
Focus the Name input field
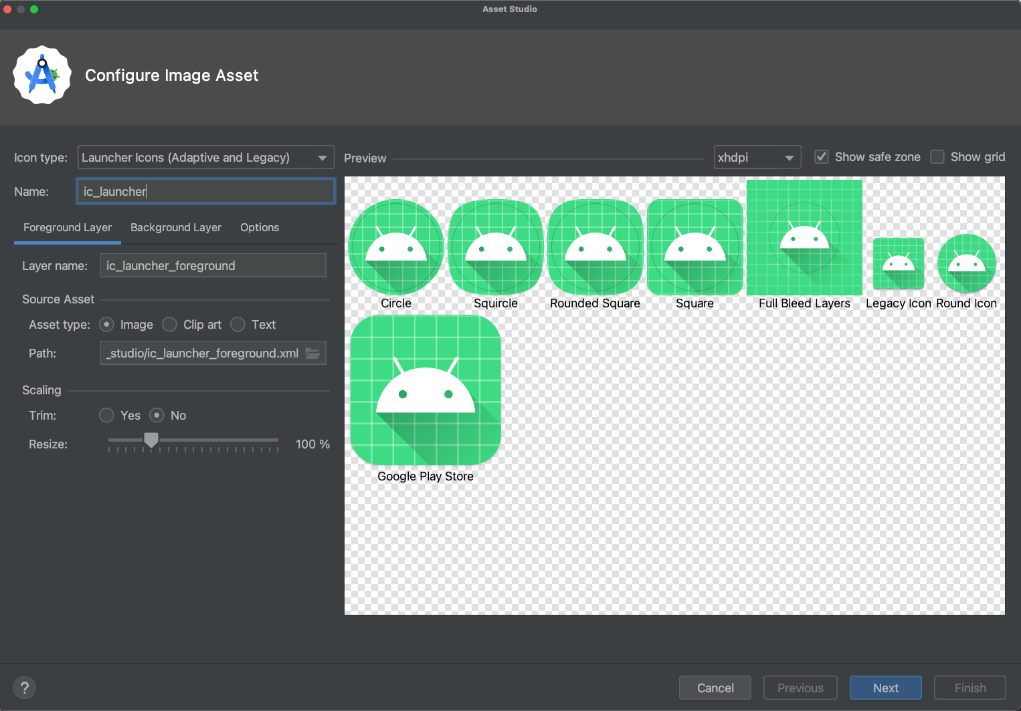[x=206, y=192]
